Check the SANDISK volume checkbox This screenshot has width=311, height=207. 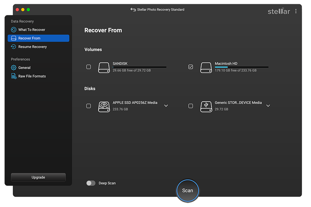click(x=88, y=67)
